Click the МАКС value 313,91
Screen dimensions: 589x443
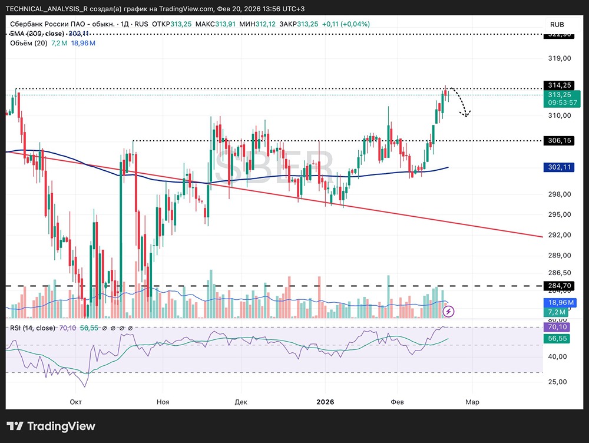point(225,24)
